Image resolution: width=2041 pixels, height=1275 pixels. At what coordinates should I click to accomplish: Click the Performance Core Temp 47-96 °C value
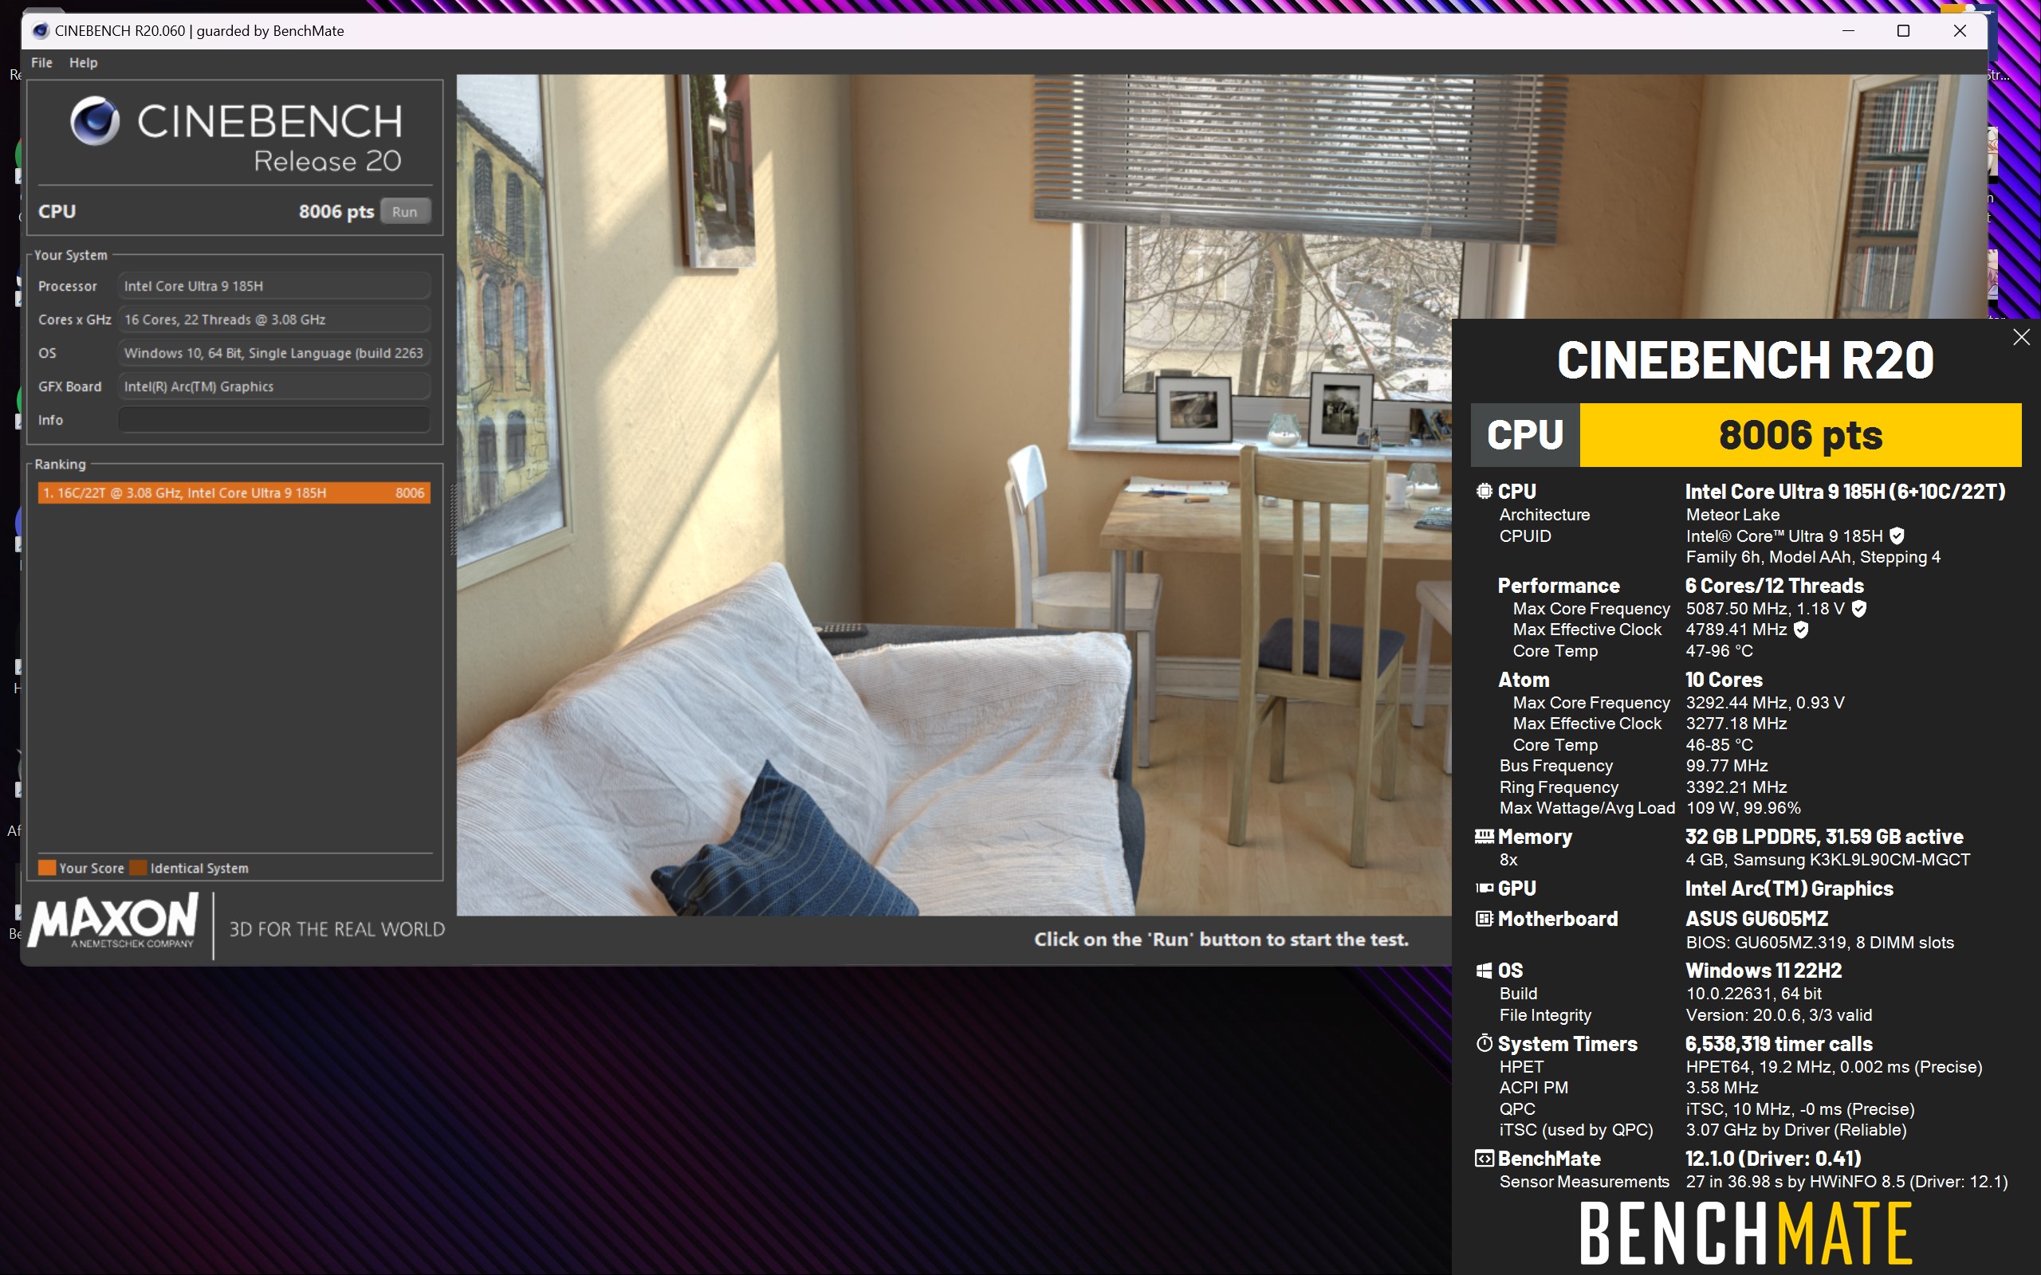click(x=1719, y=651)
